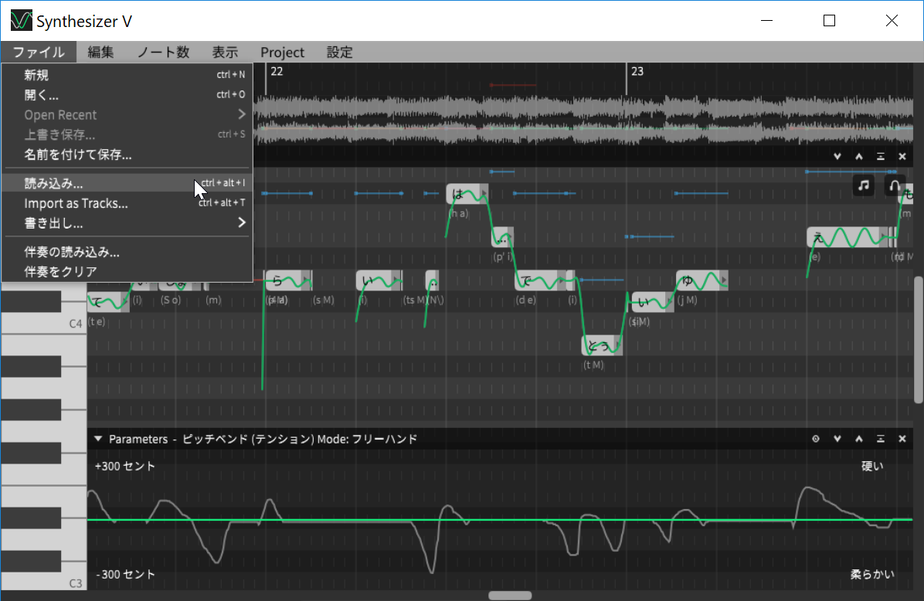Click the (d e) phoneme label

[x=525, y=300]
